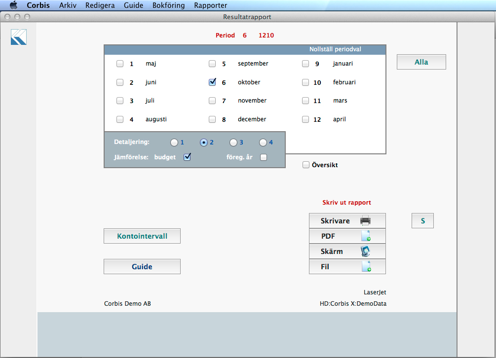Viewport: 496px width, 358px height.
Task: Select Detaljering level 4
Action: point(263,143)
